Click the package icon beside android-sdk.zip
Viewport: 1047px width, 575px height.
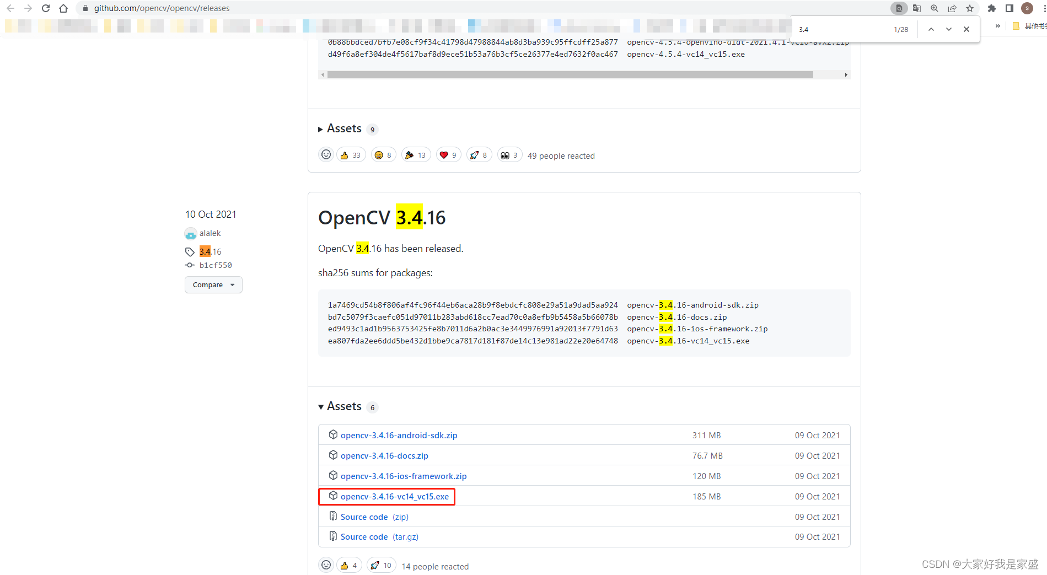coord(333,434)
